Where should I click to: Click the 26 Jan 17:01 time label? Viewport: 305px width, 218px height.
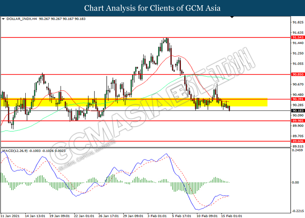point(108,216)
